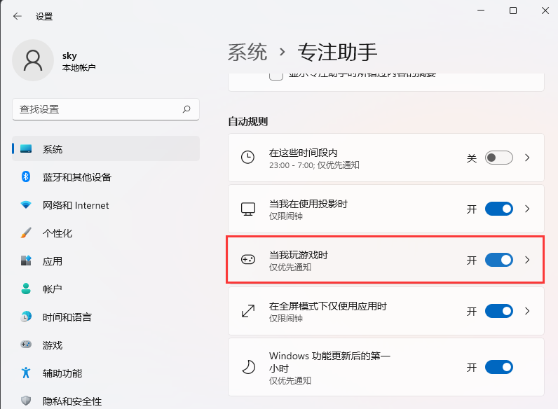This screenshot has height=409, width=558.
Task: Enable the 在这些时间段内 toggle
Action: 499,158
